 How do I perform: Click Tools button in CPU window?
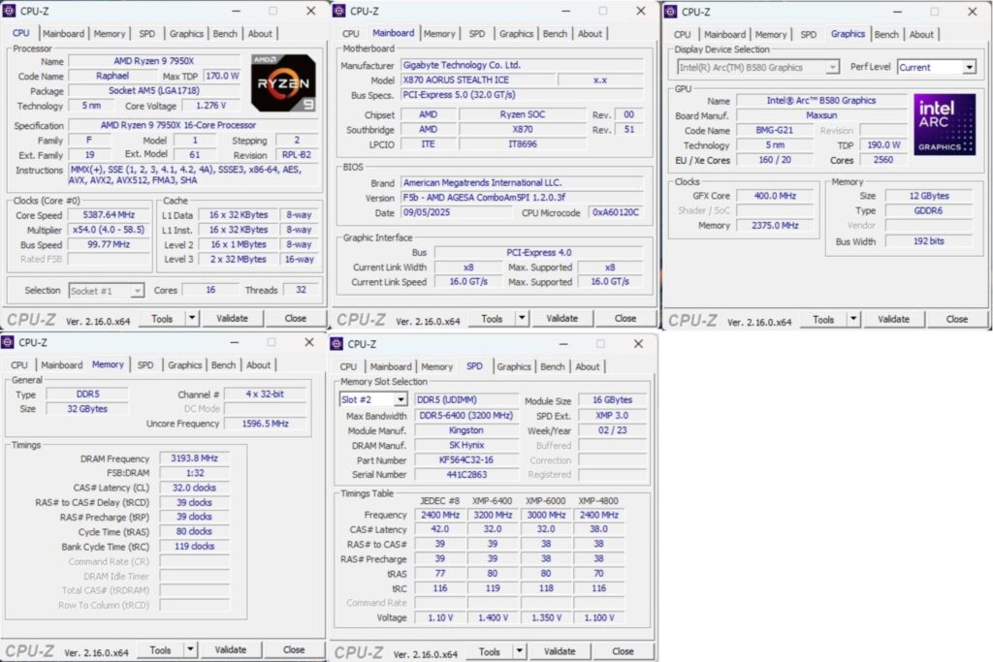162,318
